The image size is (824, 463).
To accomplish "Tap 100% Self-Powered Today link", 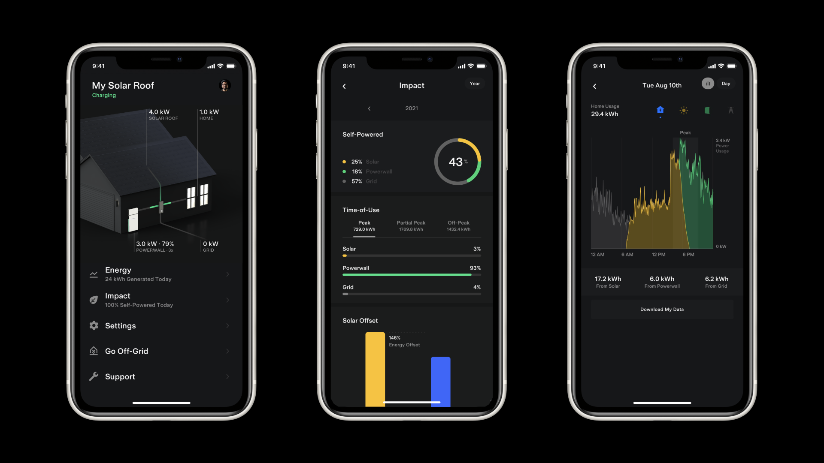I will 139,305.
